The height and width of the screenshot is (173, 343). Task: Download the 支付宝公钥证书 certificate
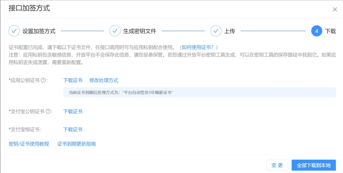point(73,111)
